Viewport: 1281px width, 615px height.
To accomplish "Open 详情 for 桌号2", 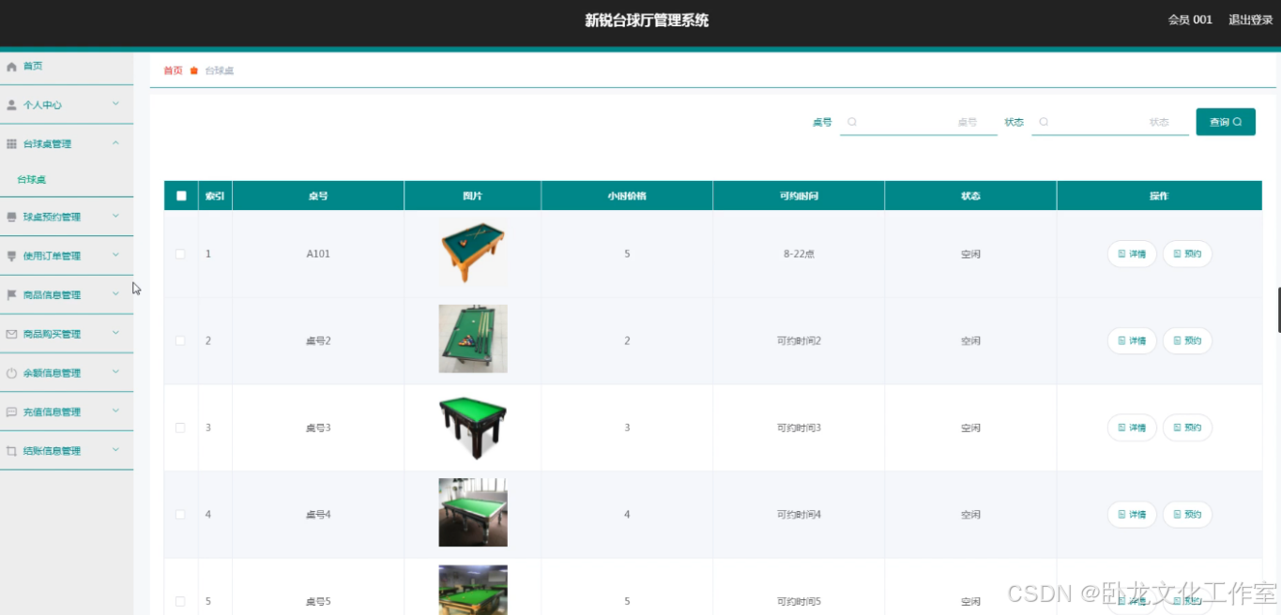I will (1132, 341).
